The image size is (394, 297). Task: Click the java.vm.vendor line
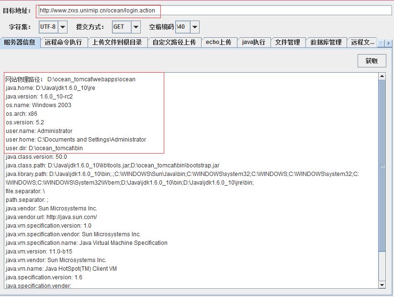pyautogui.click(x=56, y=260)
